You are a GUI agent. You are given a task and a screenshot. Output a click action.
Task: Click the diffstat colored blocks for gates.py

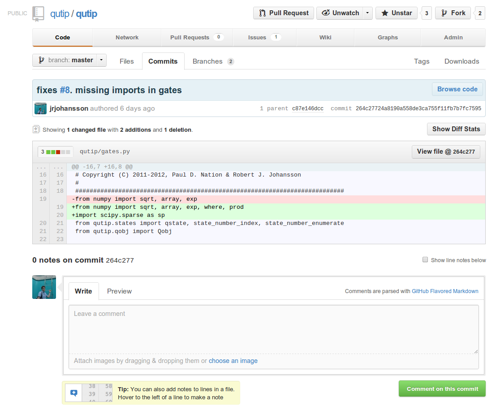coord(58,152)
